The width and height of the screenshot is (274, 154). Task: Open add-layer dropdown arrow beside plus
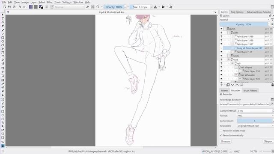coord(225,85)
